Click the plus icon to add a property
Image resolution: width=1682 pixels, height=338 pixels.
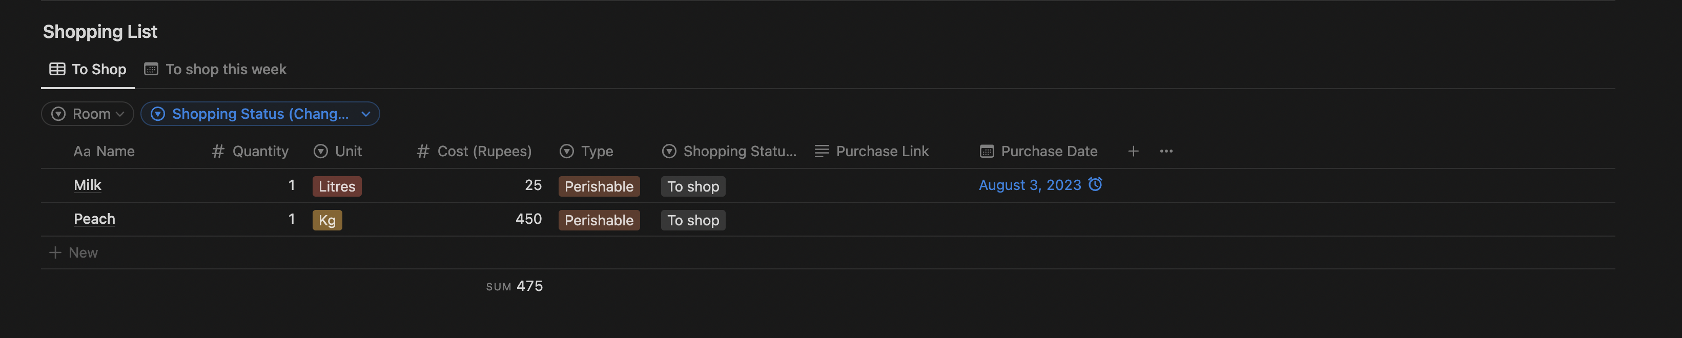coord(1133,152)
